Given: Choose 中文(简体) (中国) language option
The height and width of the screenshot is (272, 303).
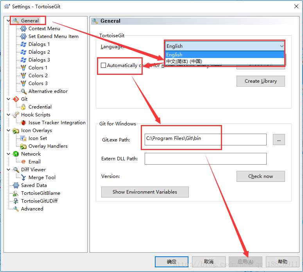Looking at the screenshot, I should [x=225, y=62].
